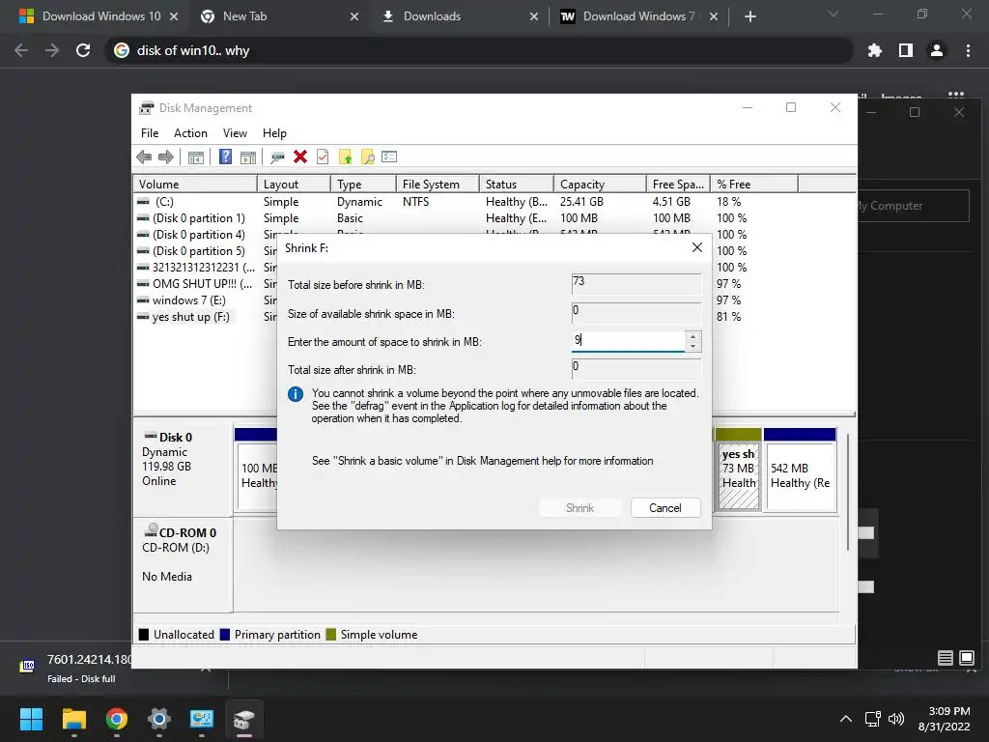The height and width of the screenshot is (742, 989).
Task: Open Google apps grid icon
Action: (956, 96)
